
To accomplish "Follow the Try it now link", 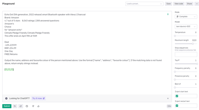I will pos(38,98).
